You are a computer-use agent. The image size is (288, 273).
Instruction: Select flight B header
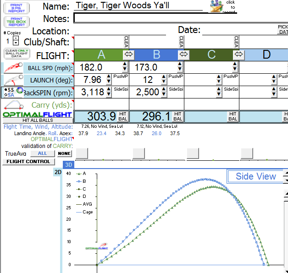click(x=156, y=55)
